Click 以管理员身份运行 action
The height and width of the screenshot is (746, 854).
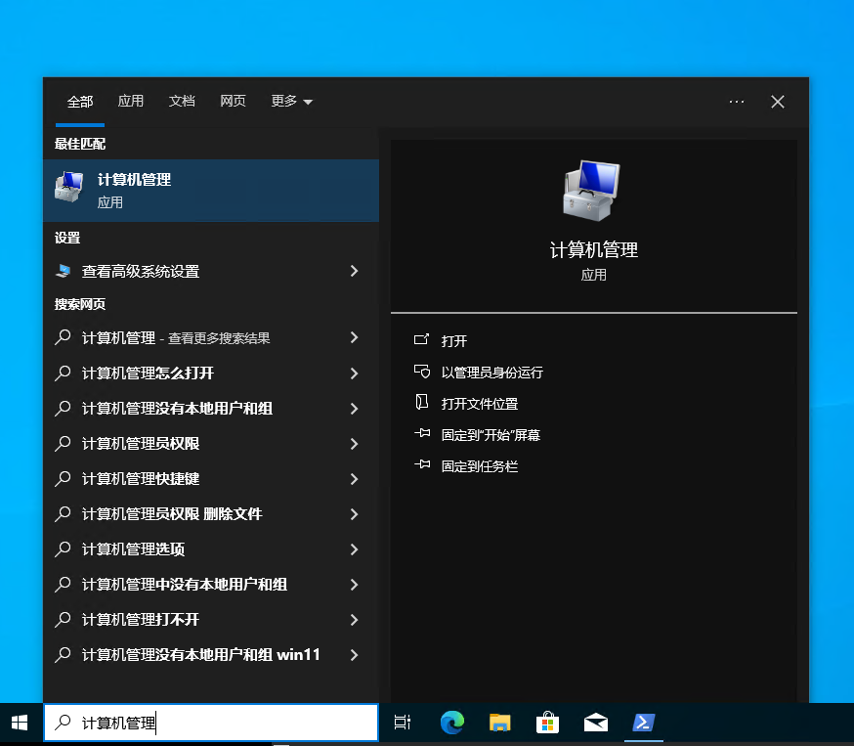click(491, 373)
